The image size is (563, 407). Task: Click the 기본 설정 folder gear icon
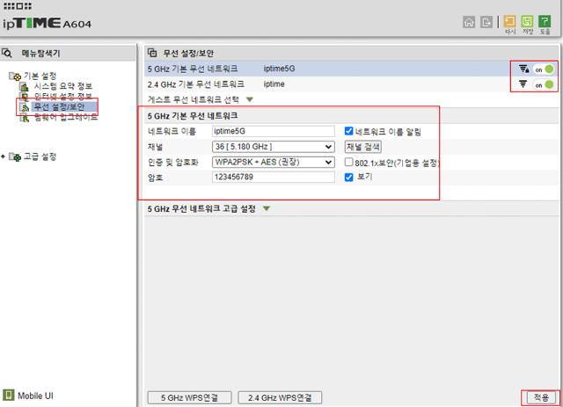[x=15, y=76]
